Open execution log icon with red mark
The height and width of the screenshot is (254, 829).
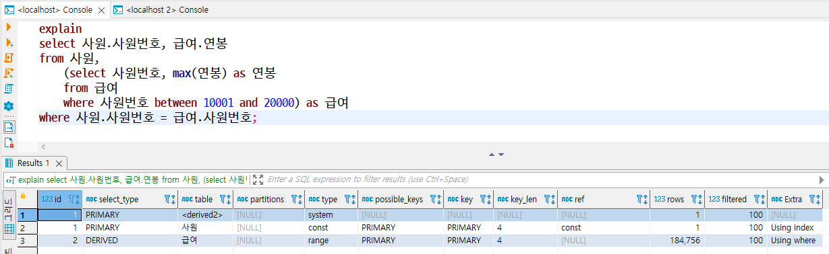coord(9,142)
